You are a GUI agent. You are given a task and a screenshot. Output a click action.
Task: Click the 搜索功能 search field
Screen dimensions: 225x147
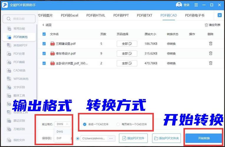point(19,19)
